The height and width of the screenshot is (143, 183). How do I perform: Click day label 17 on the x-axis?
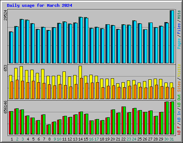click(97, 139)
